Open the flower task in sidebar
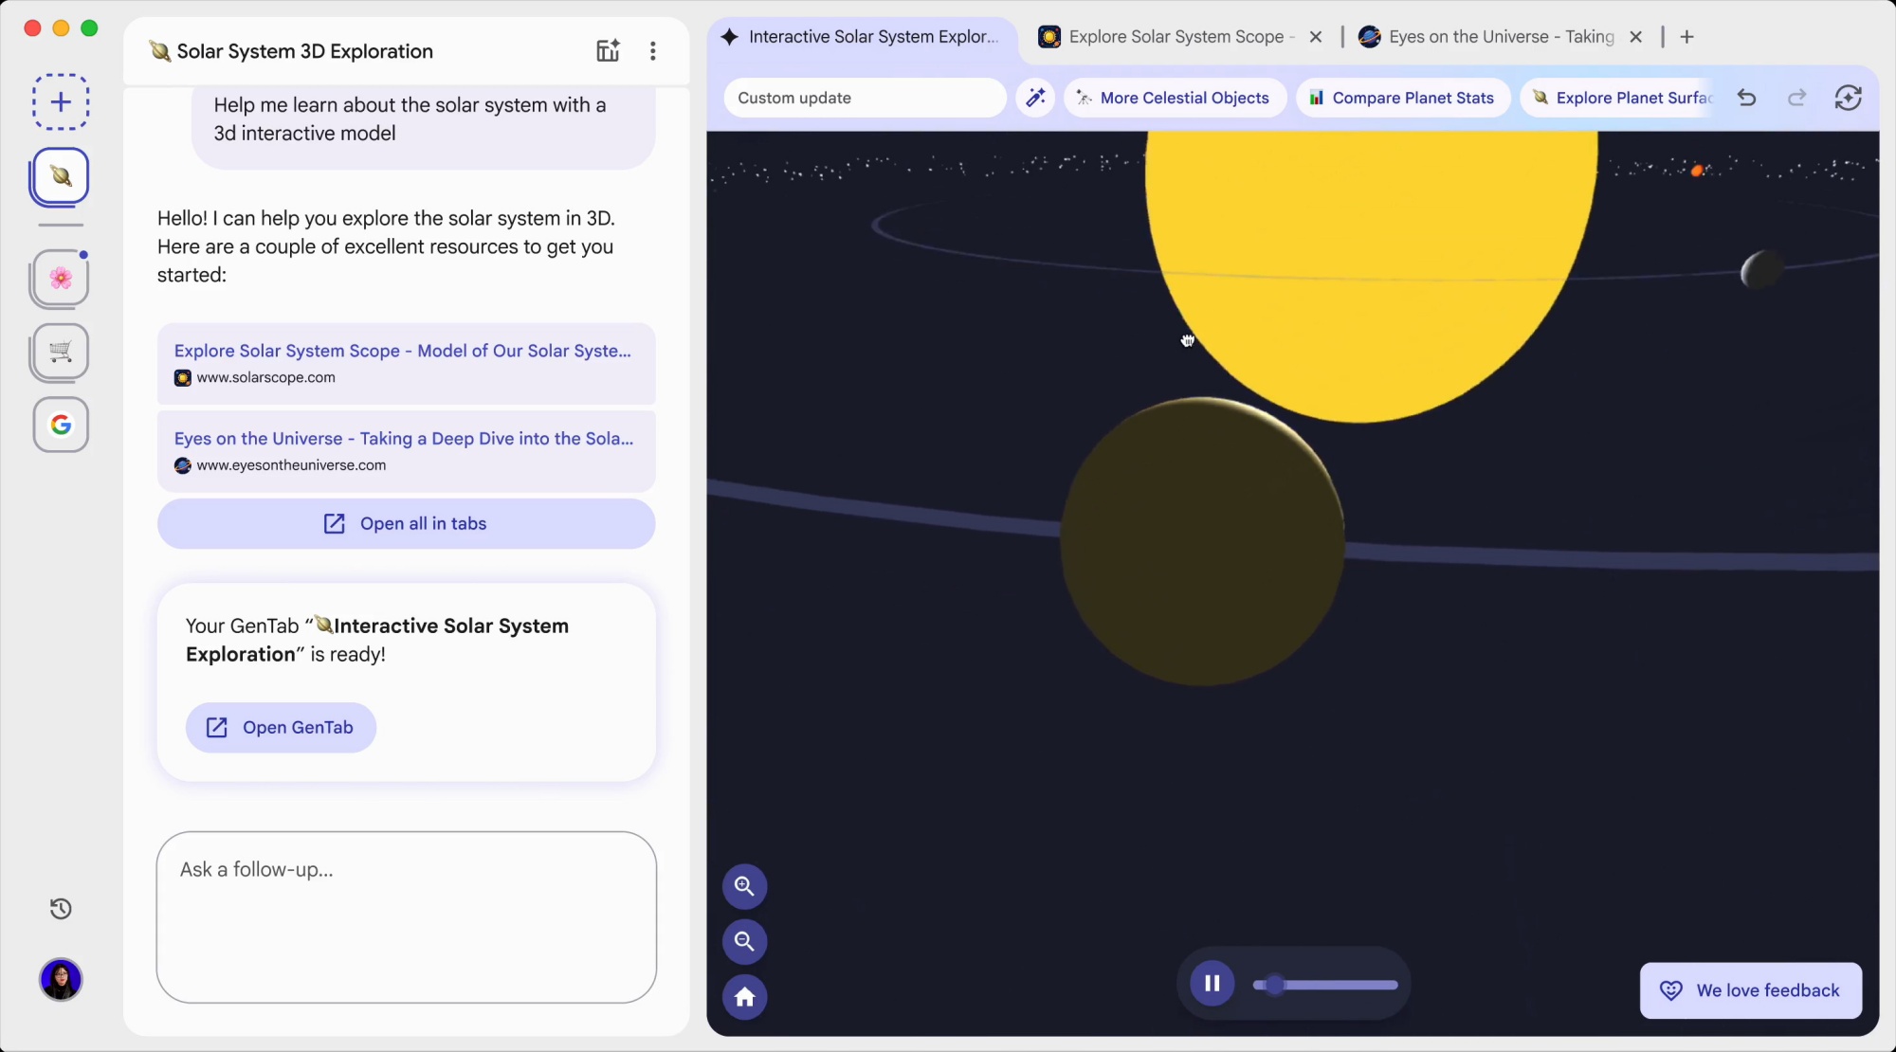 click(61, 278)
